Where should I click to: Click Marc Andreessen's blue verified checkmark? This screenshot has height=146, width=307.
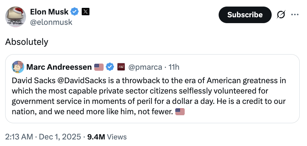pos(110,67)
